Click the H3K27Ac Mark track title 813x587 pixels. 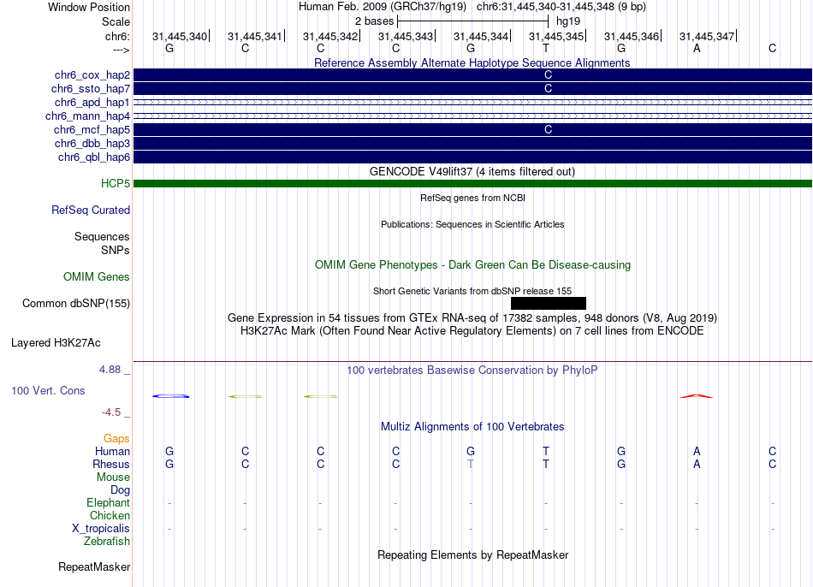pyautogui.click(x=472, y=331)
